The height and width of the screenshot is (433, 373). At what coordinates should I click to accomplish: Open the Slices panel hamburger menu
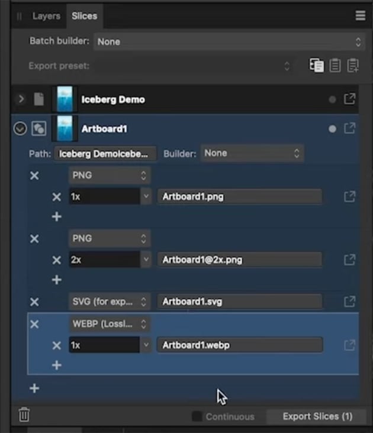[361, 16]
